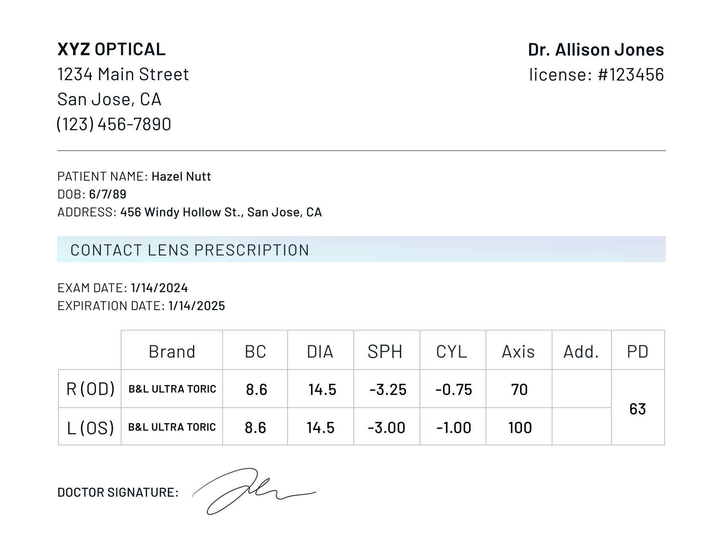Click the L (OS) row label

pos(90,428)
